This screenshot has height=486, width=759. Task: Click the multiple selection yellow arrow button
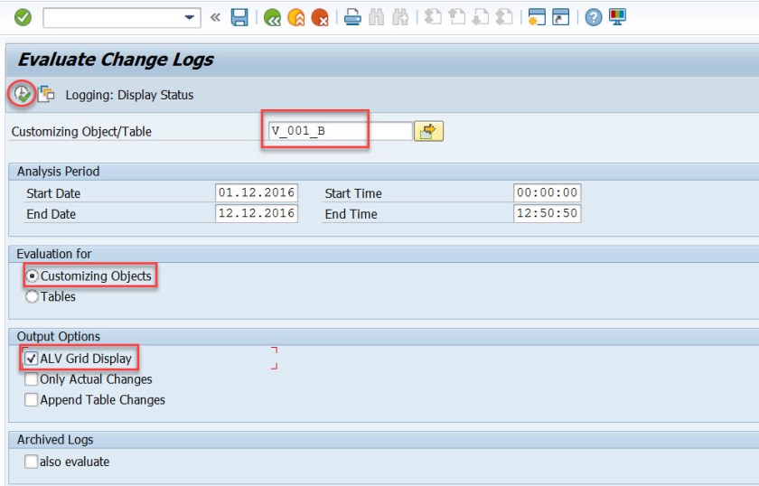pyautogui.click(x=428, y=131)
